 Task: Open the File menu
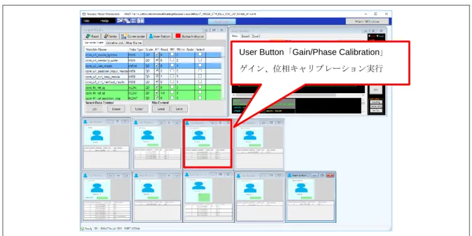click(86, 21)
